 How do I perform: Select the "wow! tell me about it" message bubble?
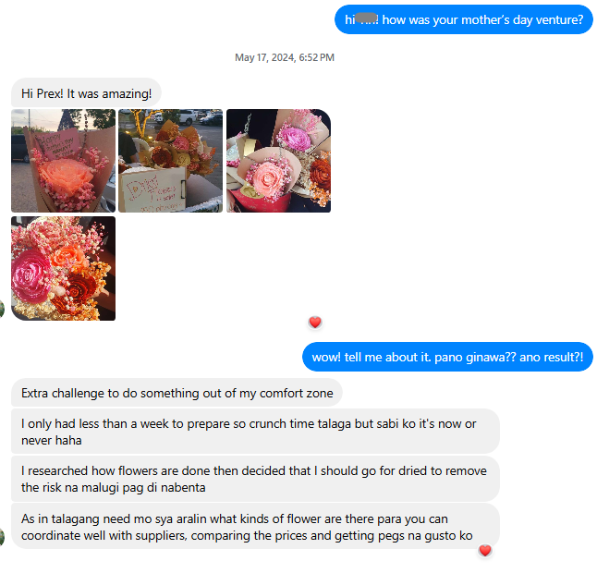pyautogui.click(x=447, y=357)
